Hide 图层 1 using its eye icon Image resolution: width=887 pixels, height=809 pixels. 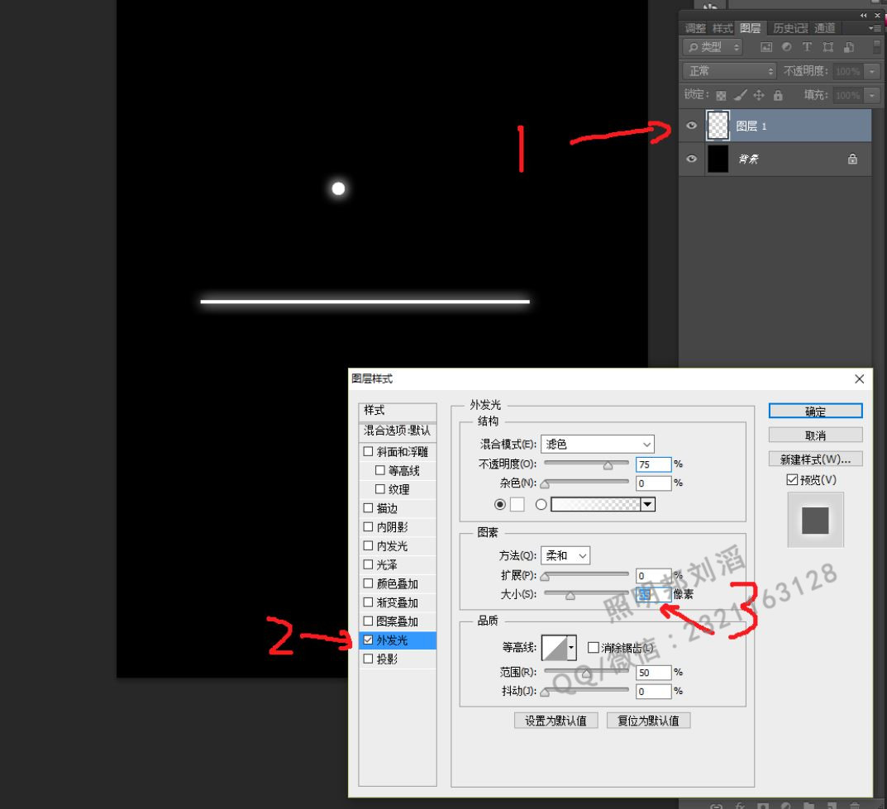pyautogui.click(x=691, y=126)
